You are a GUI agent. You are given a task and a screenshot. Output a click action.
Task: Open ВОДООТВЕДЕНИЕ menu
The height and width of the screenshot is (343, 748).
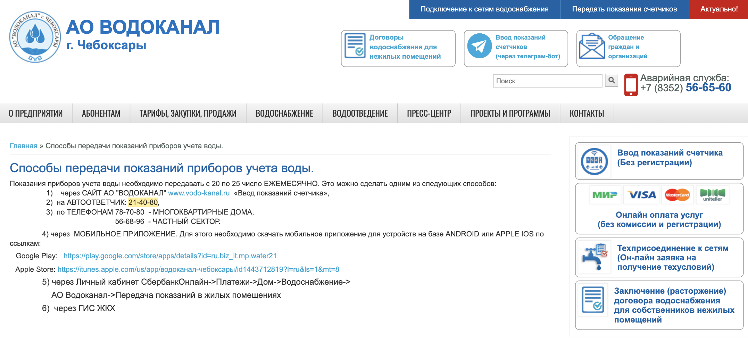tap(360, 114)
